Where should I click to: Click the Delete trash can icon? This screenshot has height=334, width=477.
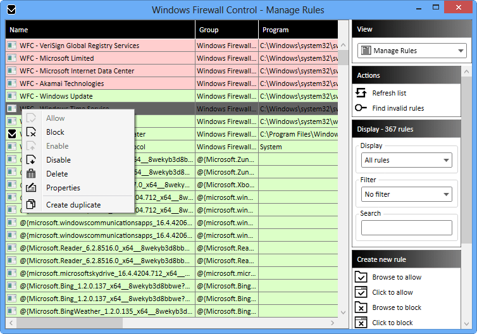(x=31, y=174)
